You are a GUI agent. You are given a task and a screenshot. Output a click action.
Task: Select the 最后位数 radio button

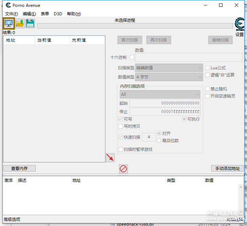(159, 140)
